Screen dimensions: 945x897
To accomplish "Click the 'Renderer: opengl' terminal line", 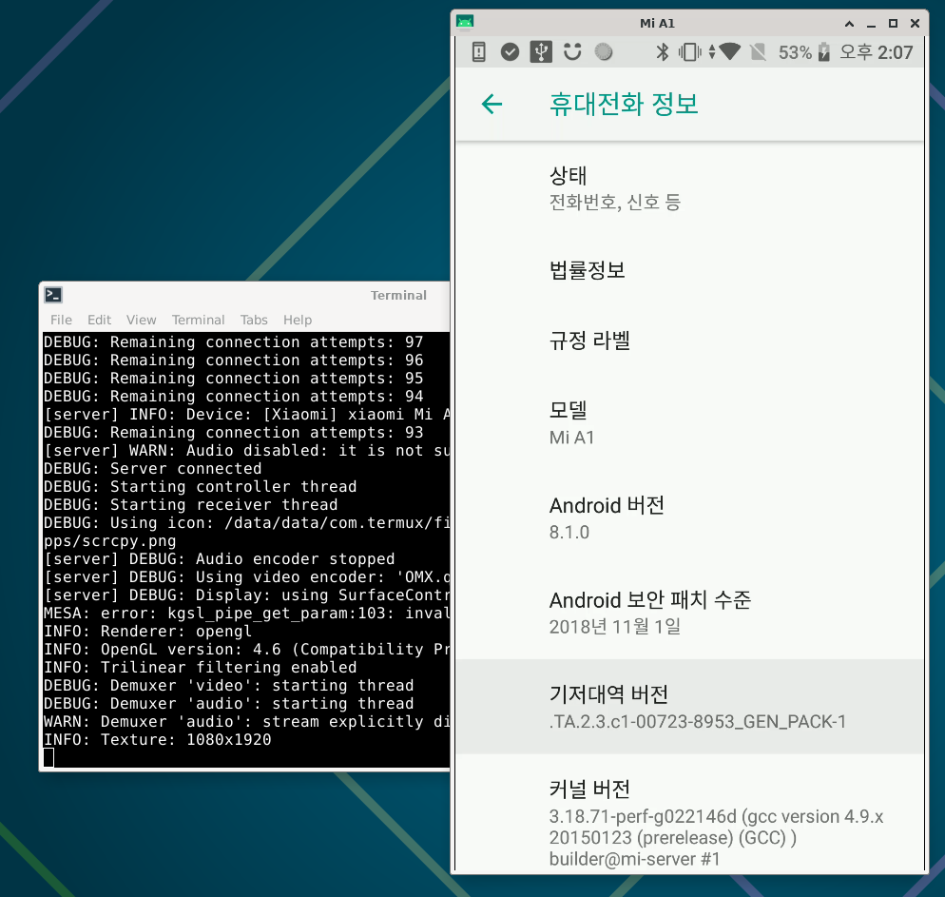I will coord(147,632).
